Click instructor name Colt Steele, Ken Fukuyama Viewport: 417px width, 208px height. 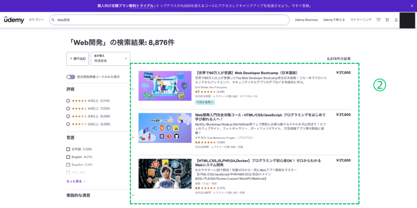pos(211,87)
